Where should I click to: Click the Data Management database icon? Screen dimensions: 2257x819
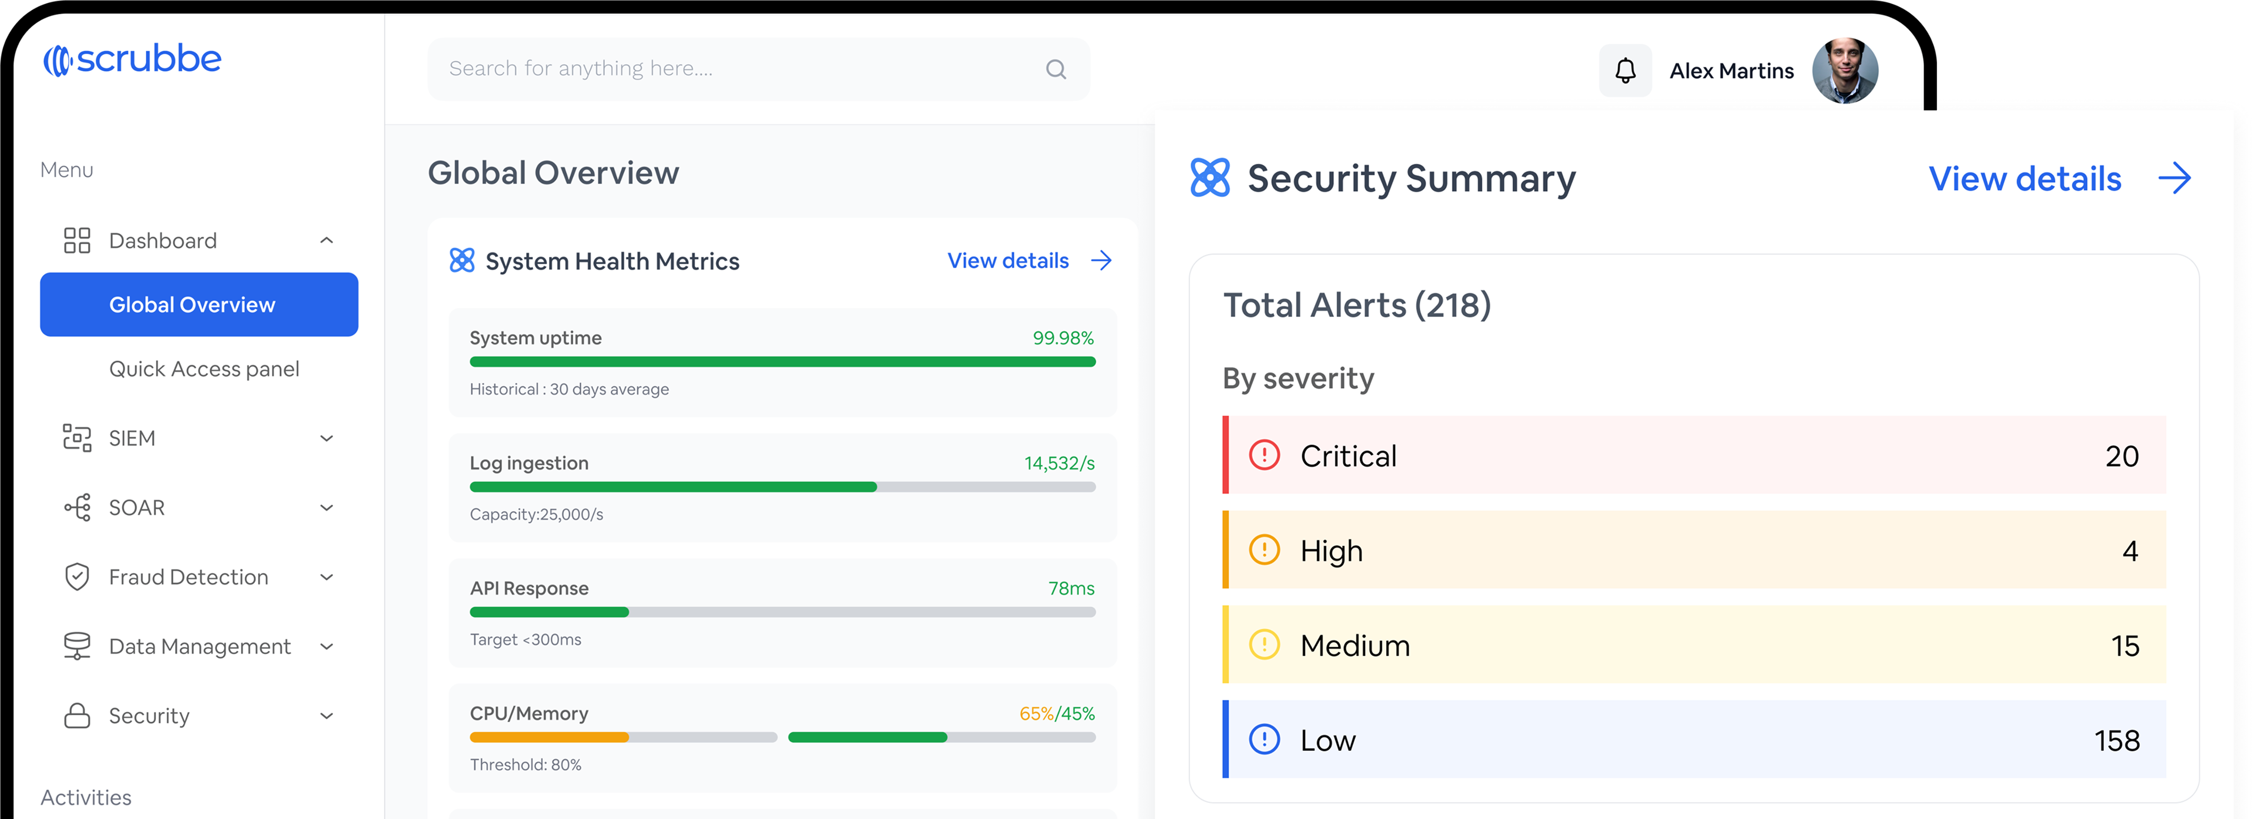pos(77,646)
